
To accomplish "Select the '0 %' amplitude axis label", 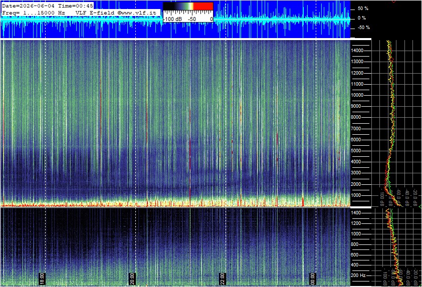I will (361, 18).
